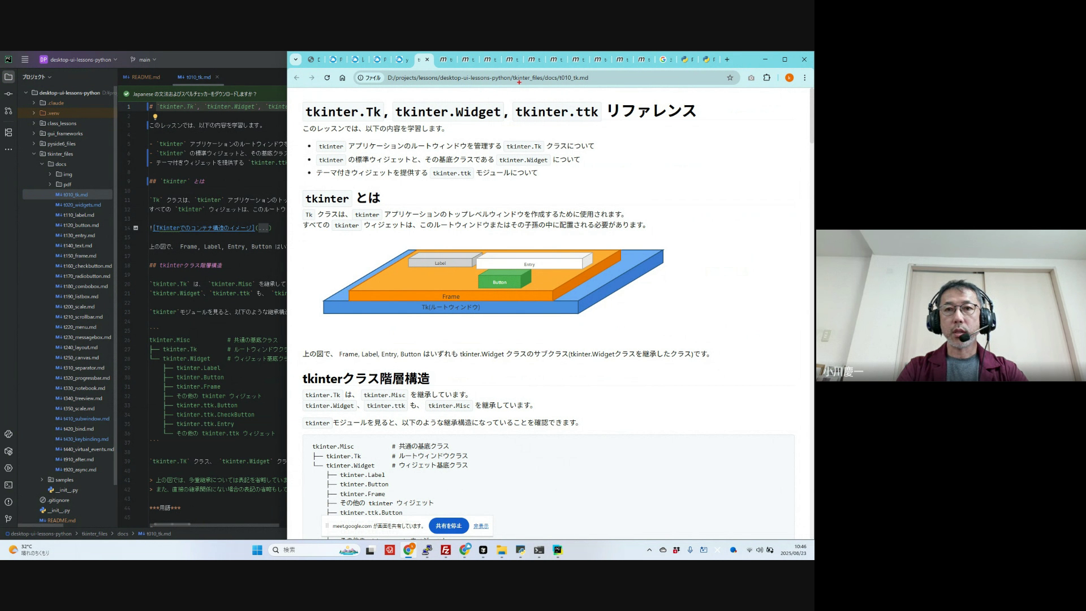
Task: Click the browser address bar URL
Action: click(x=488, y=78)
